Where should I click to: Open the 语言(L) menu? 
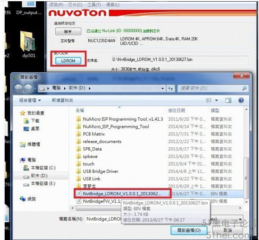(113, 5)
